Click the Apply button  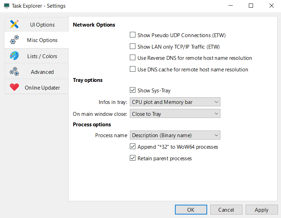coord(261,210)
